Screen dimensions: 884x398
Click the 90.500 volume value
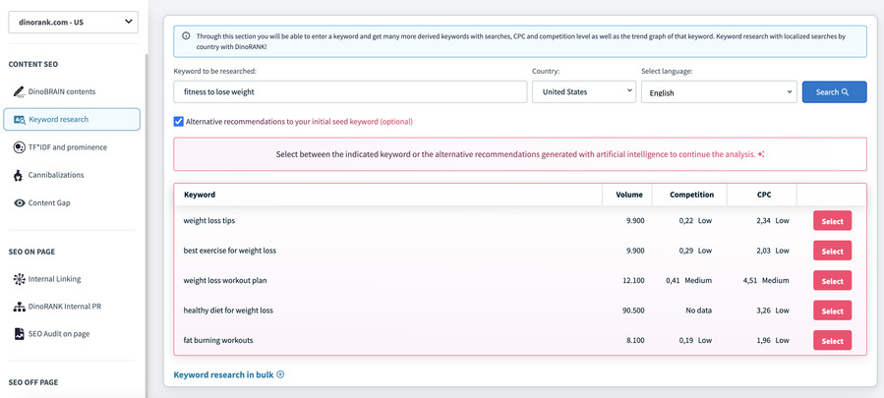click(633, 311)
